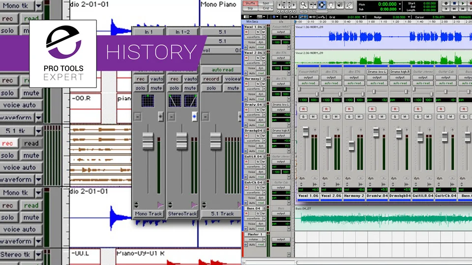Click the auto read button on 5.1 Track
This screenshot has height=265, width=472.
222,70
